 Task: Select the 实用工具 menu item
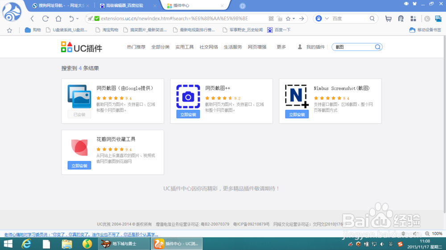[x=184, y=47]
